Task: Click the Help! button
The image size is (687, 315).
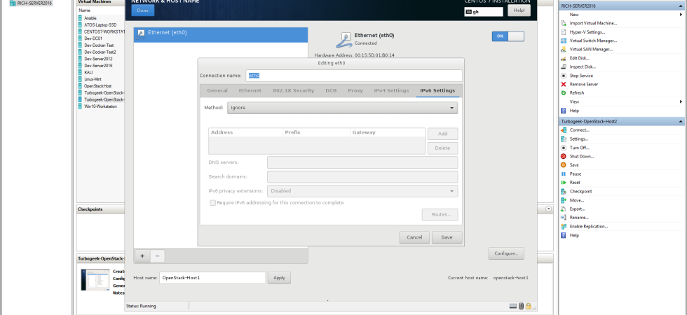Action: pos(519,10)
